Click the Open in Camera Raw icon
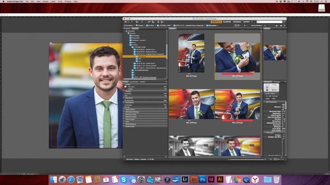 [158, 22]
